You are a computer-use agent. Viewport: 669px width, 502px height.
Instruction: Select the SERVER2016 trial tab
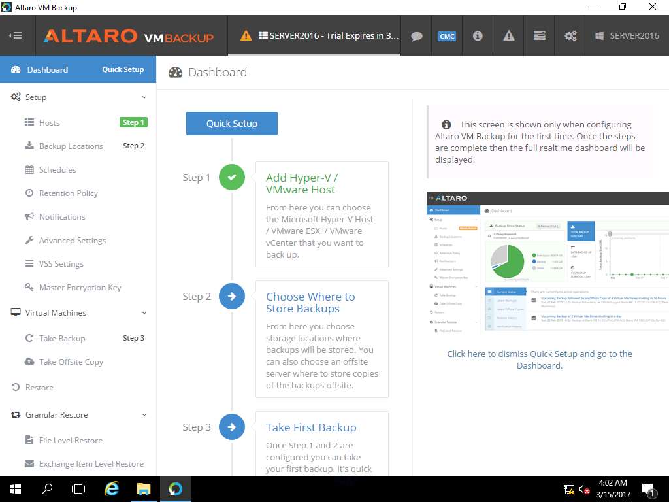314,35
